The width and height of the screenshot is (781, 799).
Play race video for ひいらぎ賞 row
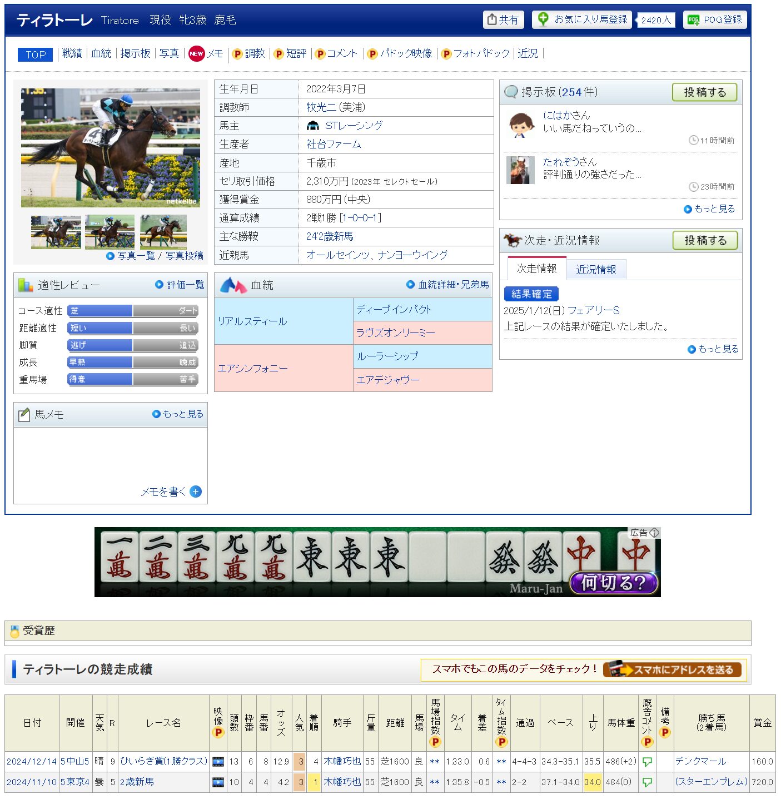[218, 761]
